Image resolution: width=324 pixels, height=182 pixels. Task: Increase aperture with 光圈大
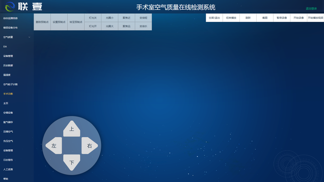(x=110, y=26)
